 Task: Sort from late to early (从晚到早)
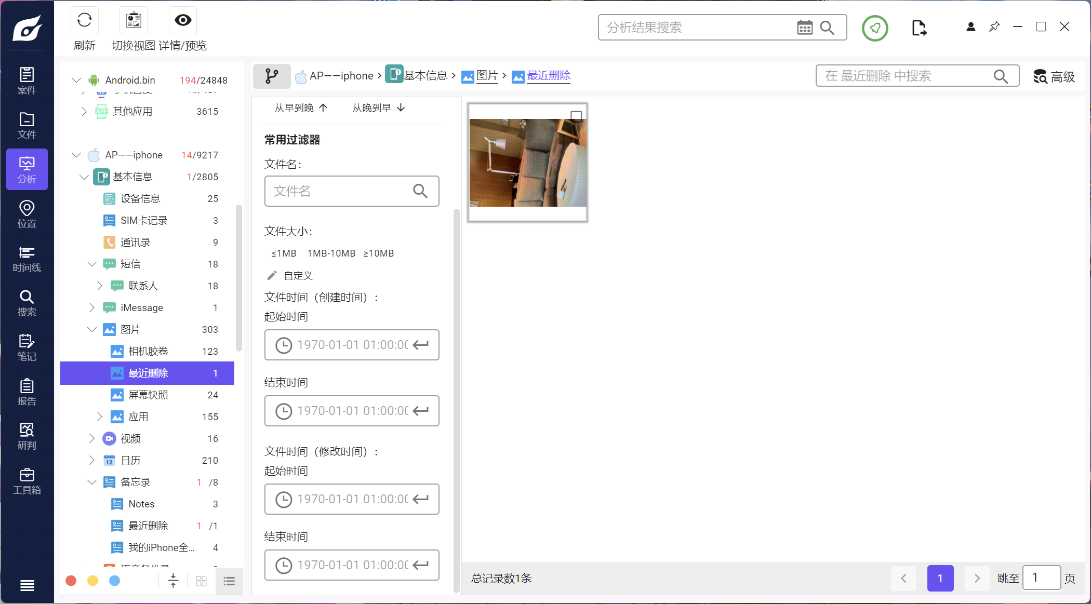(379, 108)
